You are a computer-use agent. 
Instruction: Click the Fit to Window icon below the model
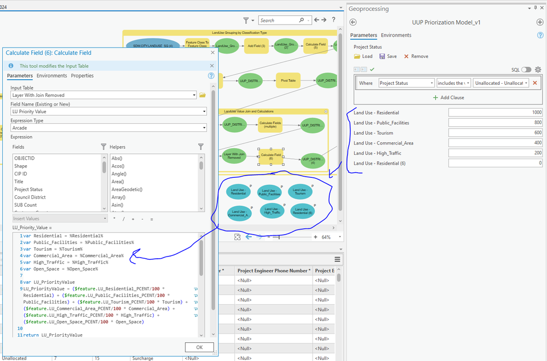pos(238,237)
